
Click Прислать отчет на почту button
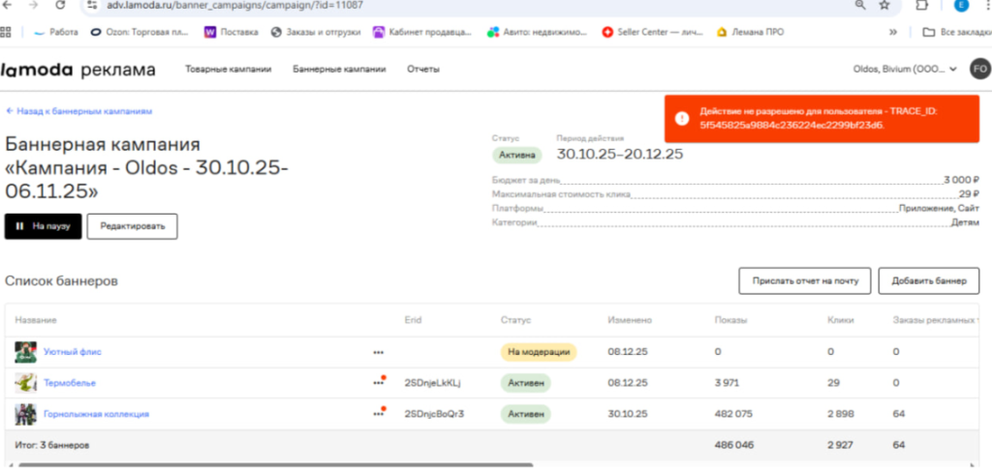point(805,280)
